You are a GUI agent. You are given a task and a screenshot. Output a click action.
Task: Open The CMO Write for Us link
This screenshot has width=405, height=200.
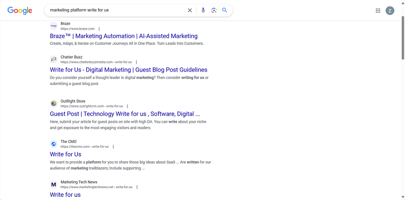65,154
